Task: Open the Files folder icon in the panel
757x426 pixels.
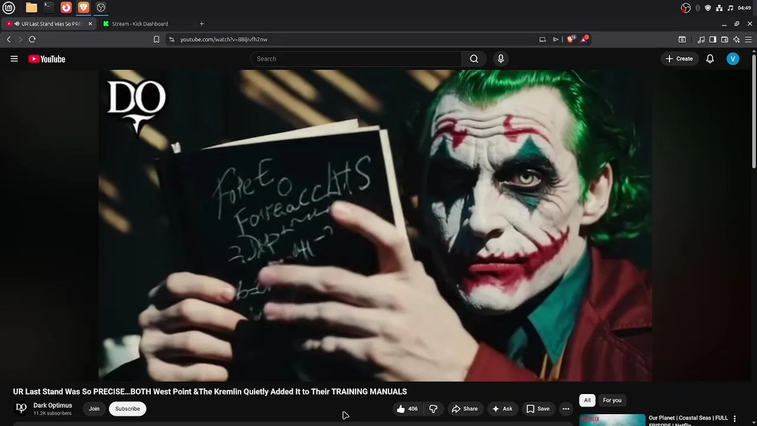Action: (31, 8)
